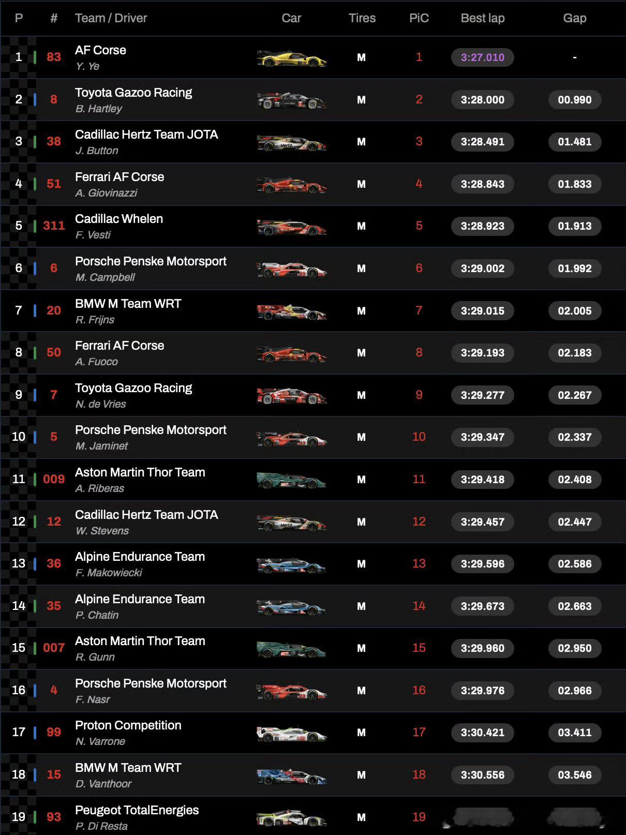Sort by the Gap column header
The image size is (626, 835).
click(575, 18)
